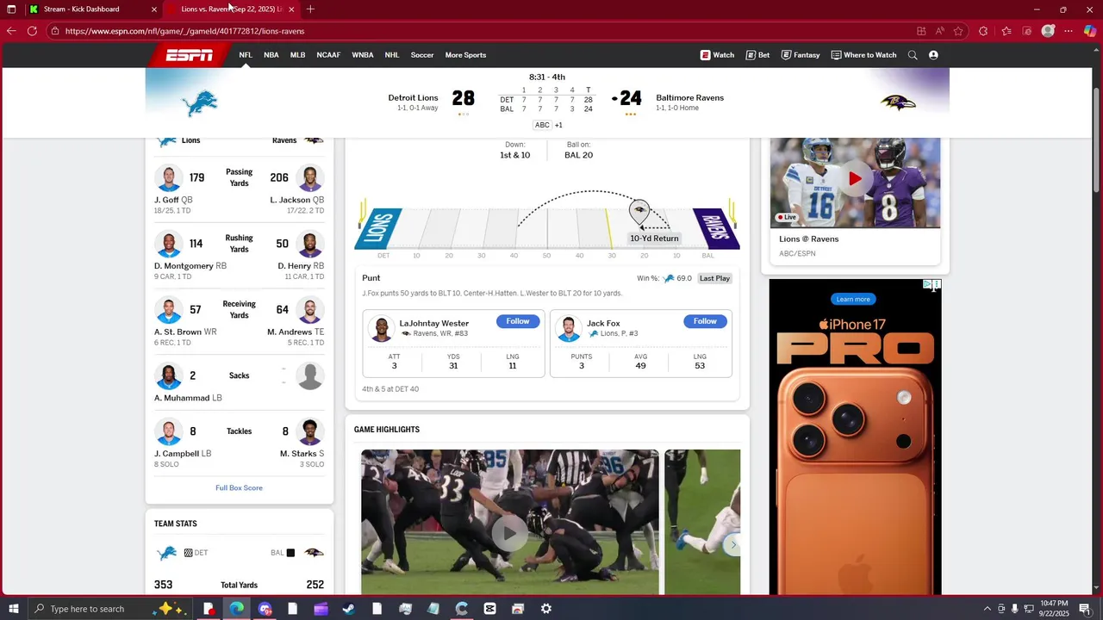The image size is (1103, 620).
Task: Open Soccer navigation menu
Action: click(422, 55)
